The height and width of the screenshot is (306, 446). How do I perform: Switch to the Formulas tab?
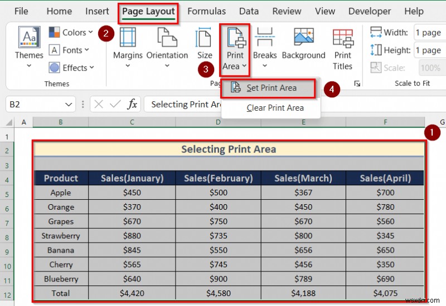[206, 11]
